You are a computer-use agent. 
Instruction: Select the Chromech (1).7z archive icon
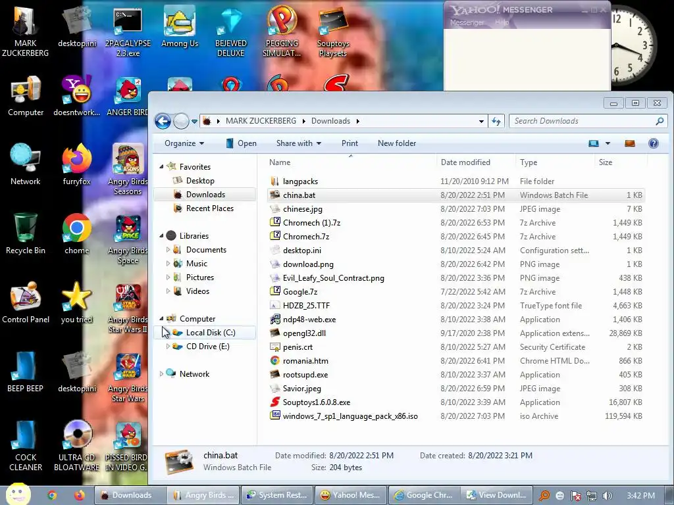click(x=274, y=222)
